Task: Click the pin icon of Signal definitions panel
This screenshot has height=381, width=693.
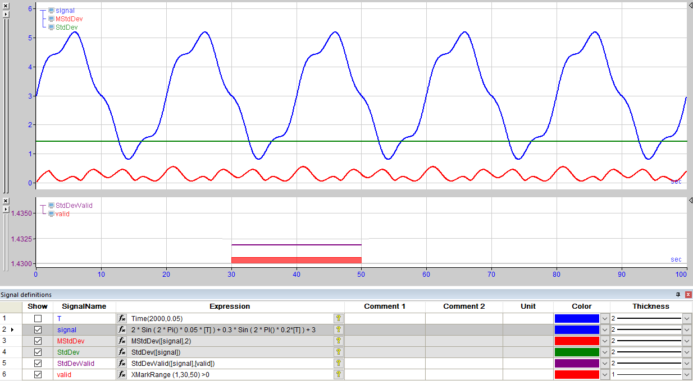Action: click(678, 294)
